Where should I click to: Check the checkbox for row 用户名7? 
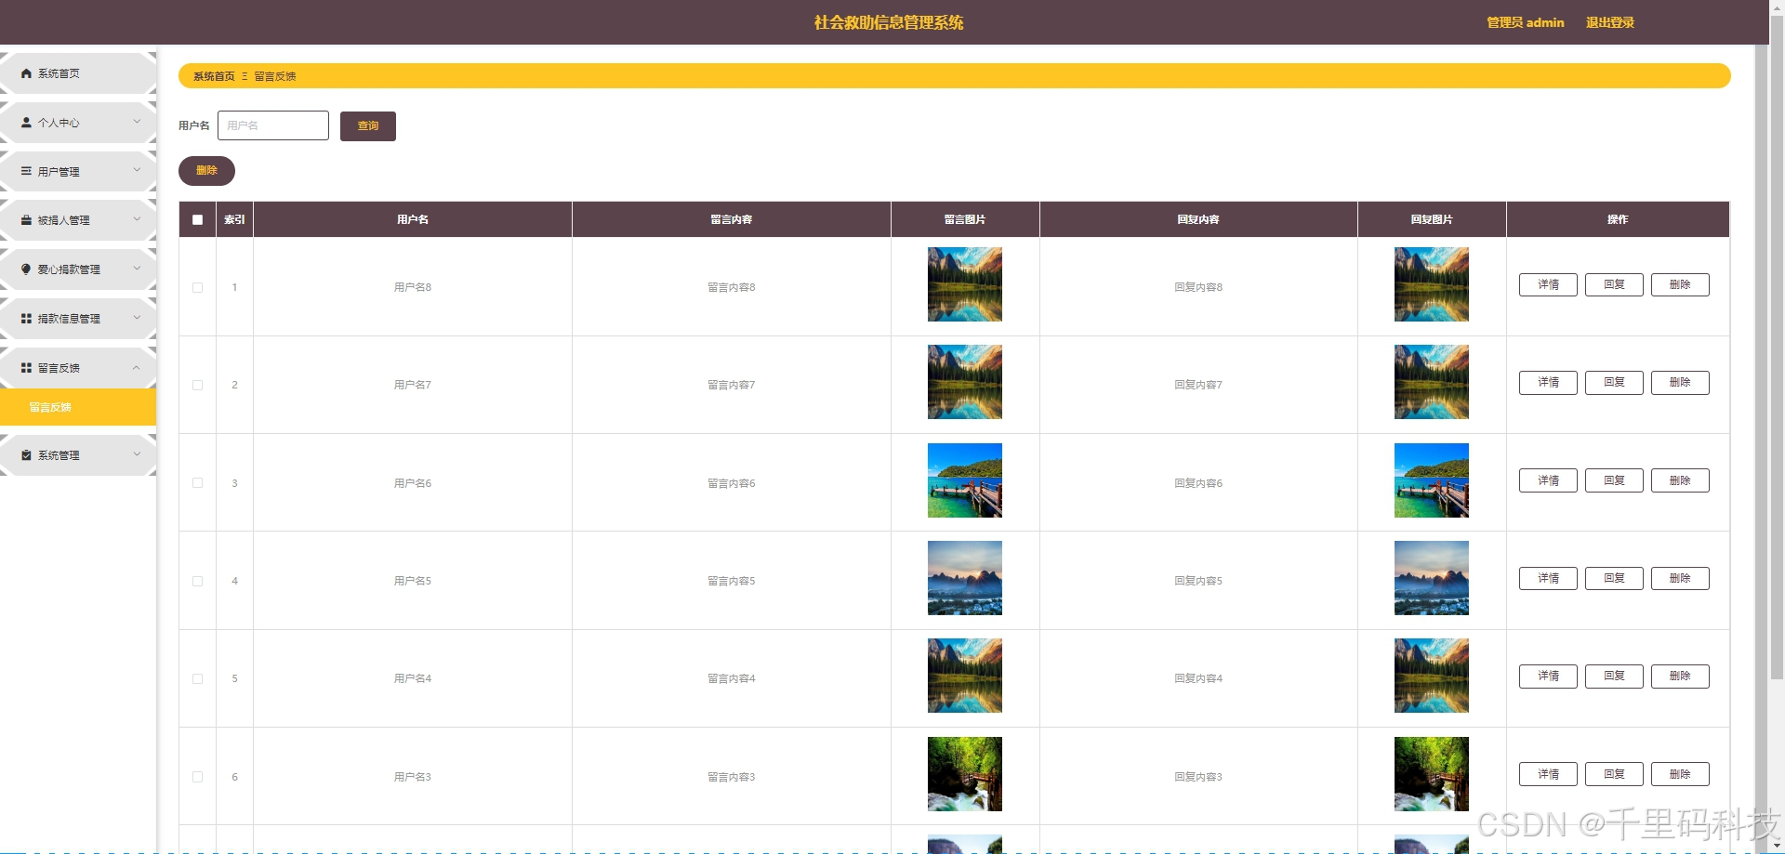[197, 385]
